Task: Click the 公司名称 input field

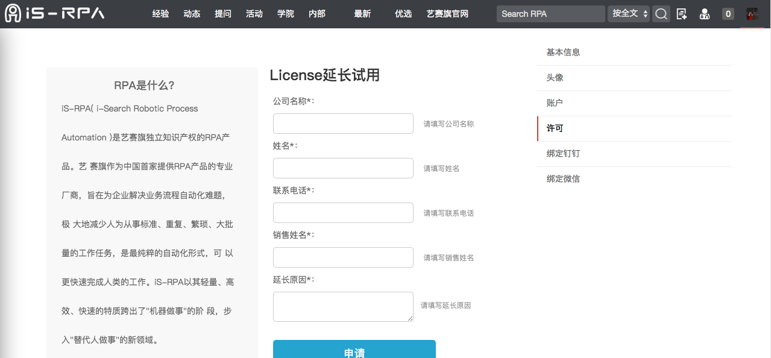Action: 343,124
